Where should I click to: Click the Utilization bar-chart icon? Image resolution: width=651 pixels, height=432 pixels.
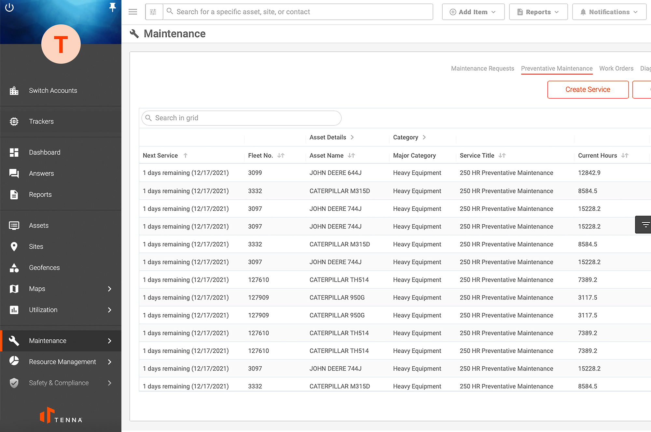pos(14,310)
